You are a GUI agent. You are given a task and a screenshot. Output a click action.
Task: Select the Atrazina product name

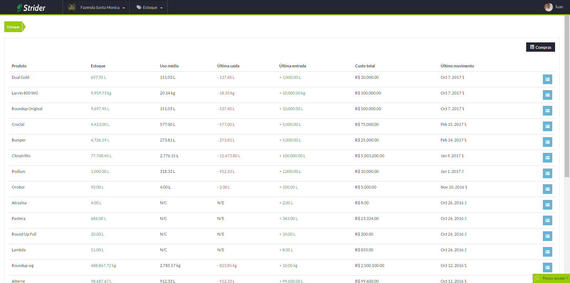[19, 203]
